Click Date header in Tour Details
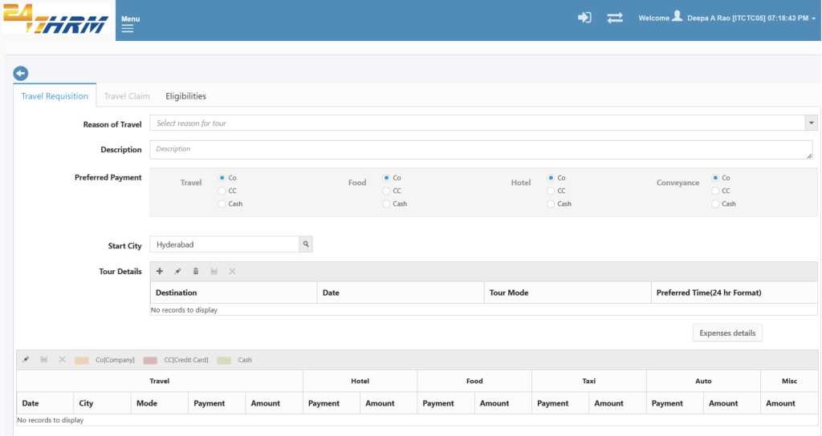Viewport: 822px width, 436px height. point(401,293)
